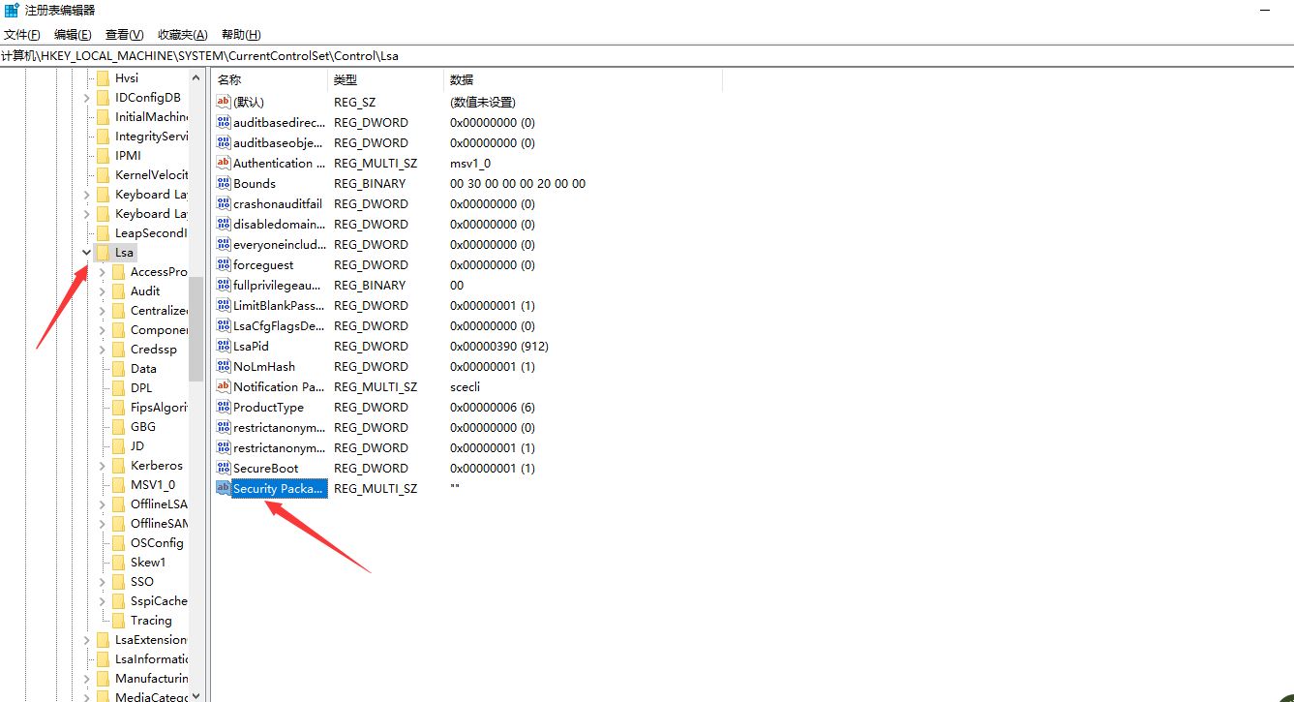
Task: Click the Security Packages value icon
Action: click(x=224, y=489)
